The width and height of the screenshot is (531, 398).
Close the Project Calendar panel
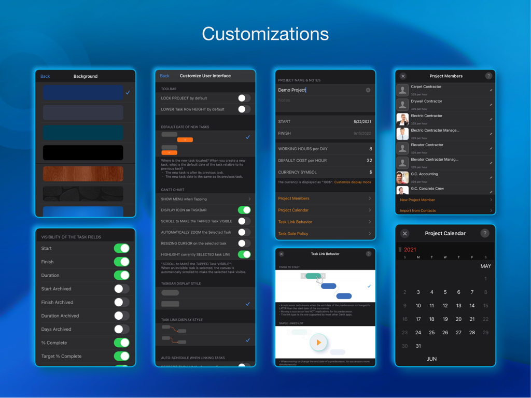(404, 233)
